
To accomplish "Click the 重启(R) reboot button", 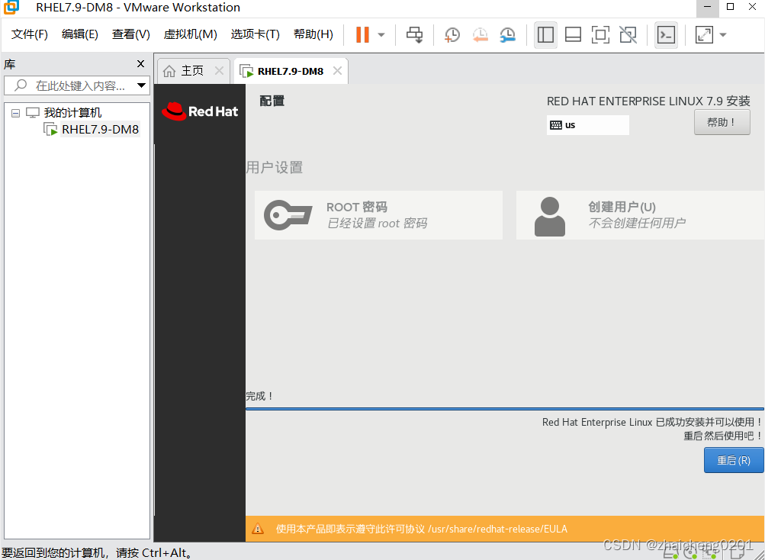I will pyautogui.click(x=733, y=460).
